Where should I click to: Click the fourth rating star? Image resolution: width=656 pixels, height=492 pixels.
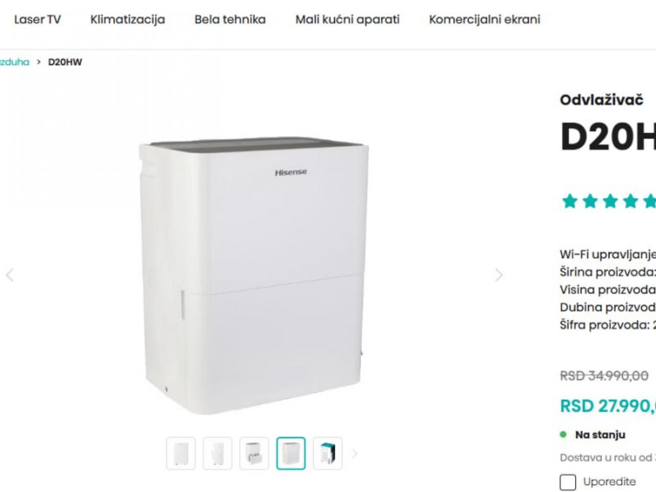coord(630,201)
